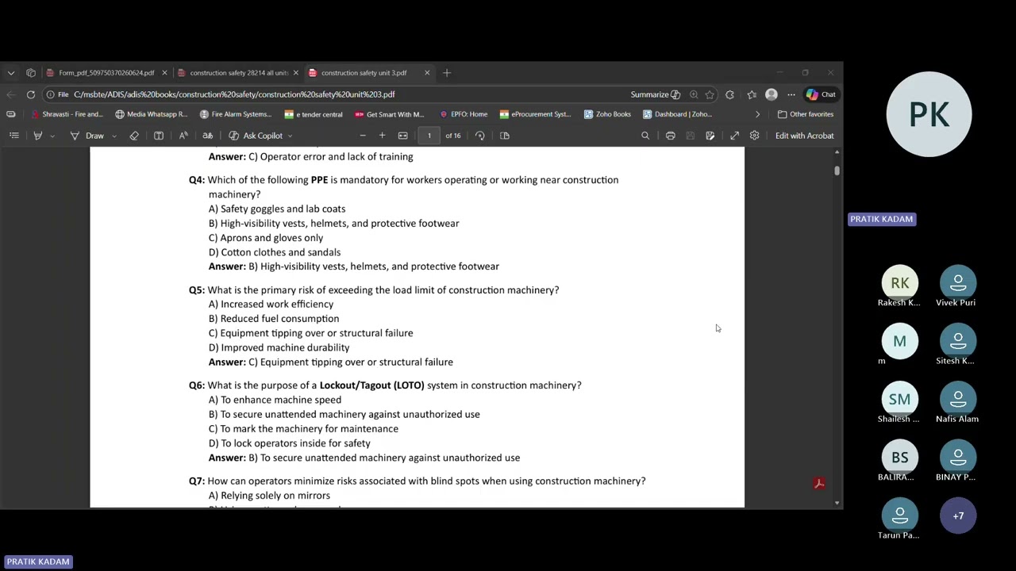This screenshot has height=571, width=1016.
Task: Show more bookmarks chevron
Action: click(757, 114)
